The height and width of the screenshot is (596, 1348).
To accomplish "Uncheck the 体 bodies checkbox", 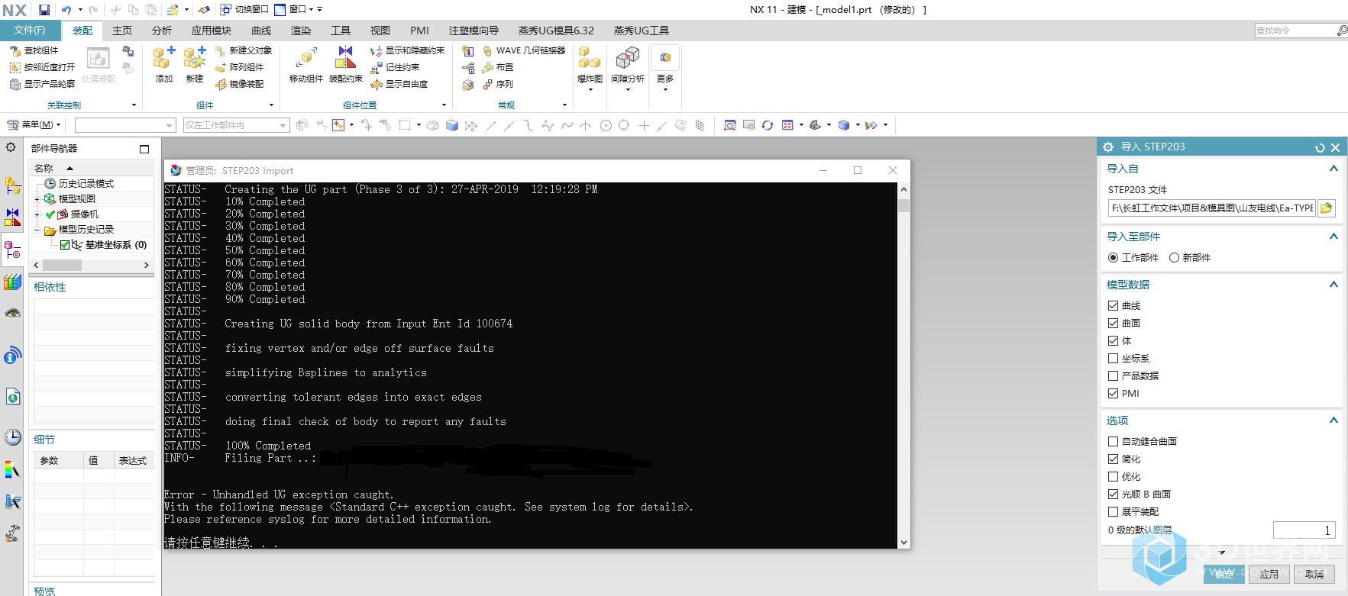I will click(1113, 340).
